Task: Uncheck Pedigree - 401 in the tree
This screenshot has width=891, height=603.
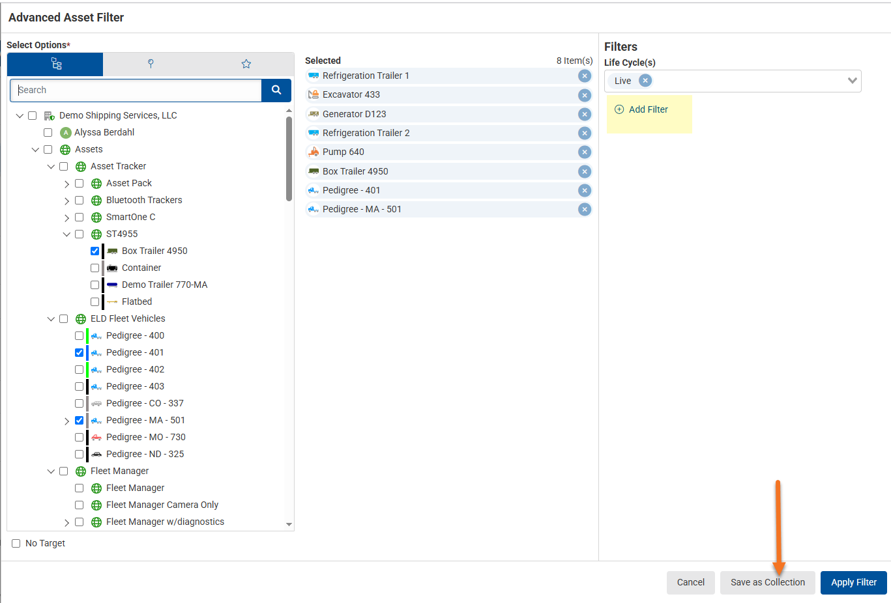Action: click(x=80, y=353)
